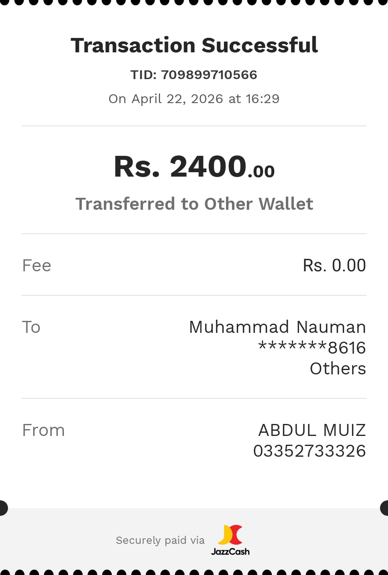Select the Fee label
This screenshot has width=388, height=575.
coord(37,266)
